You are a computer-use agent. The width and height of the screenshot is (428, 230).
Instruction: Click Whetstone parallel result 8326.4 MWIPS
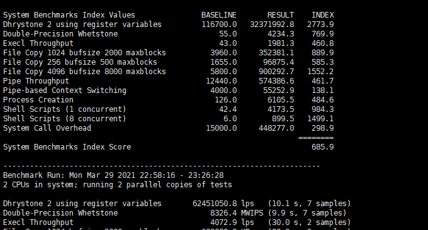(237, 213)
